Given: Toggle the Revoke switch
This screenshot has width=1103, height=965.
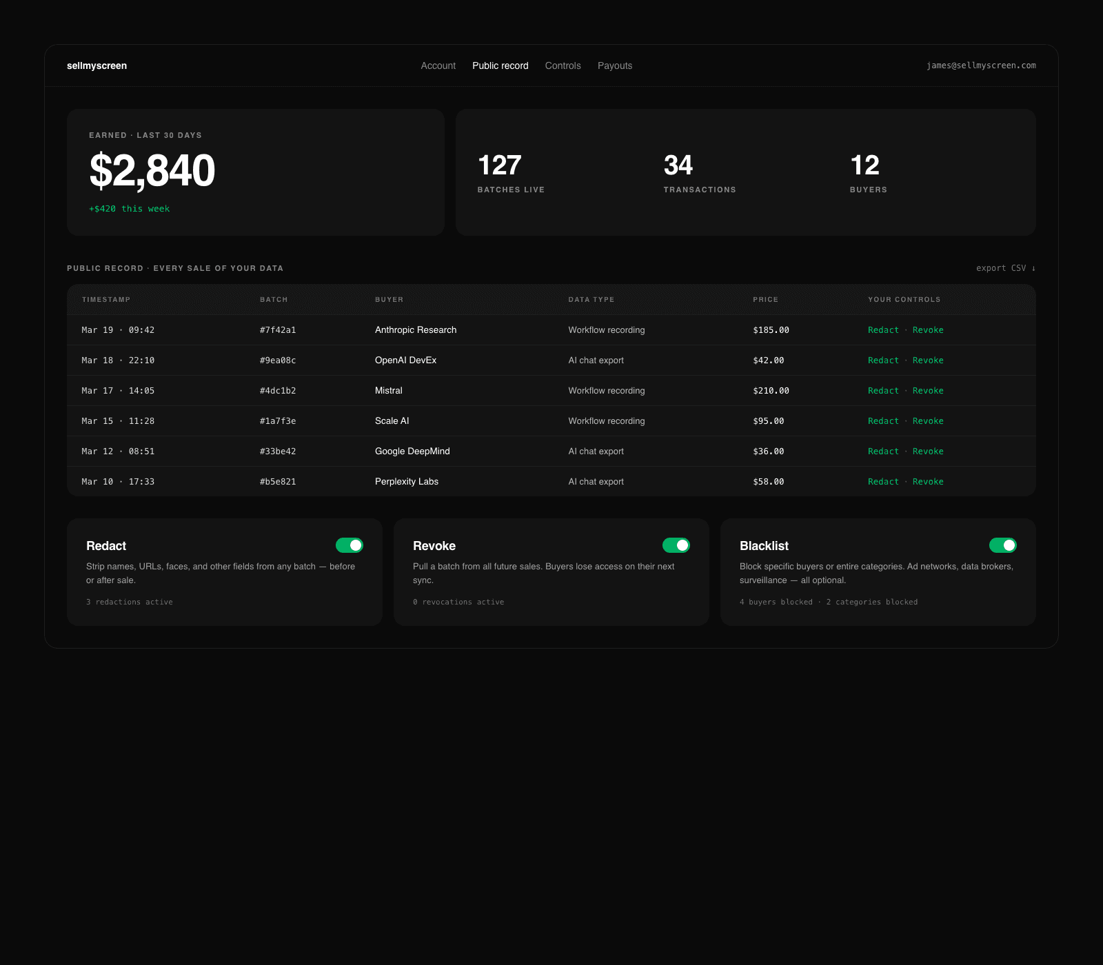Looking at the screenshot, I should (x=676, y=545).
